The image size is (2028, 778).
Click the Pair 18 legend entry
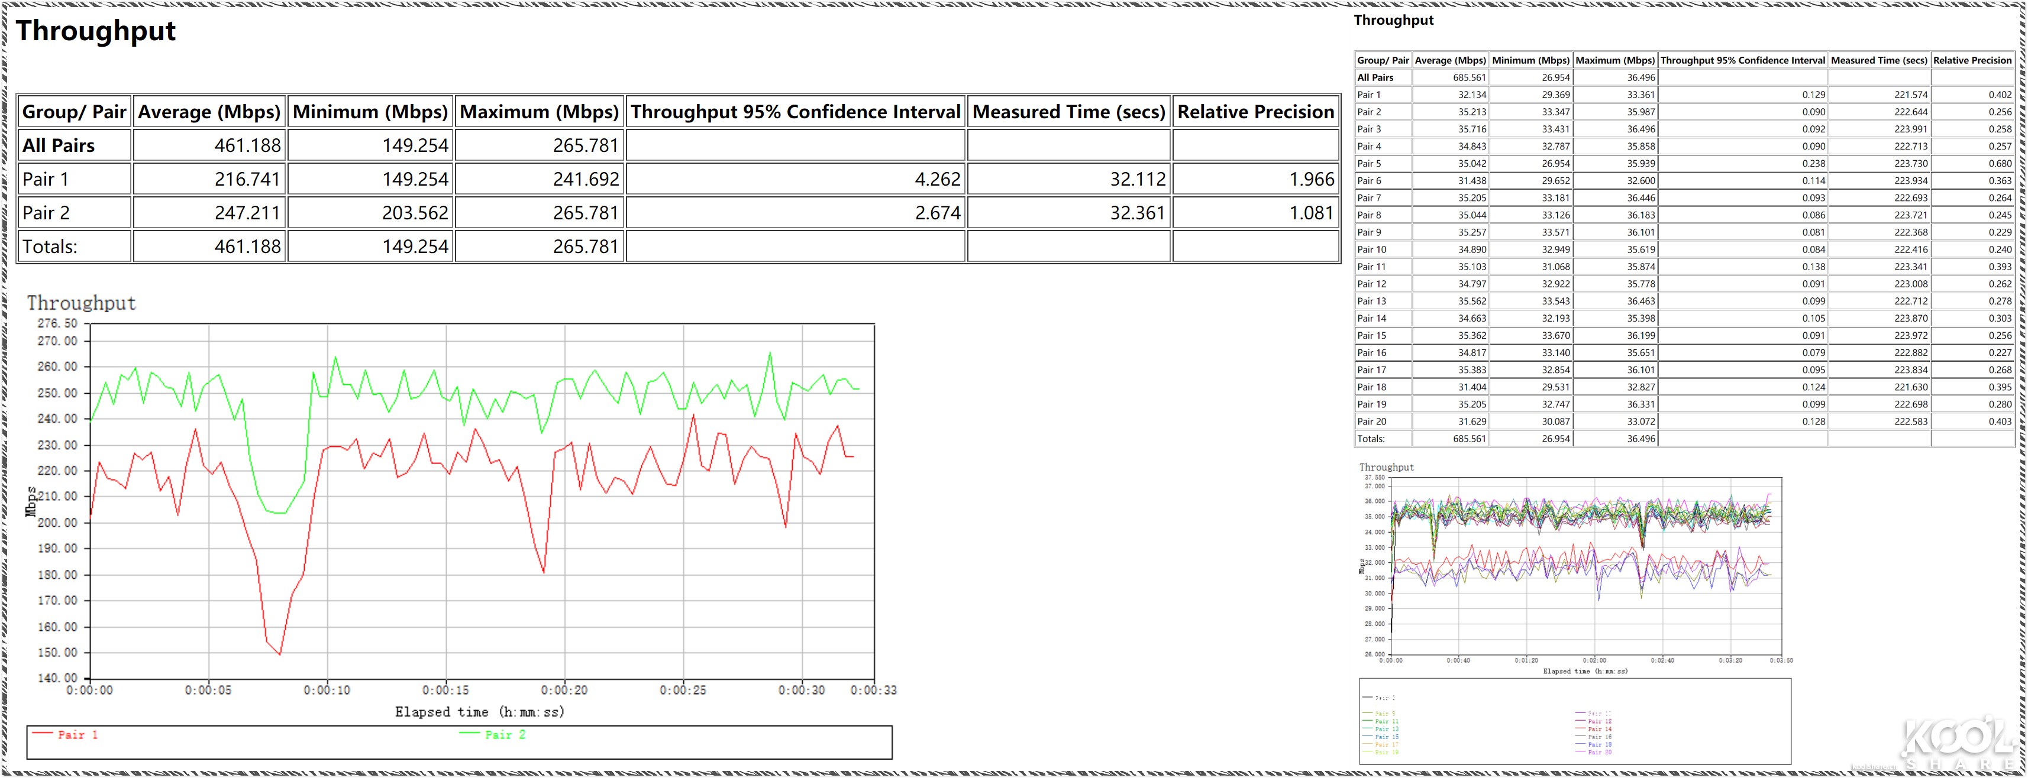coord(1600,744)
